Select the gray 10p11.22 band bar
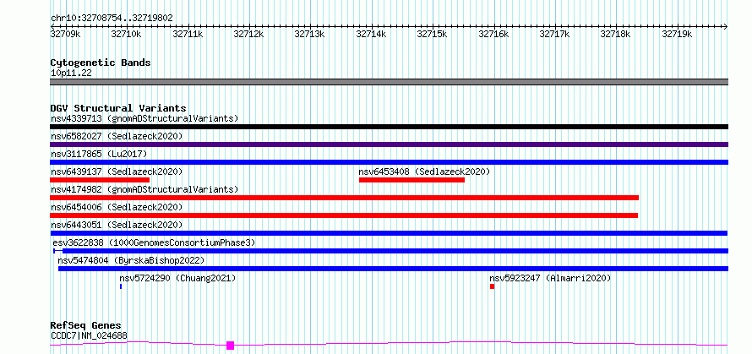Image resolution: width=752 pixels, height=354 pixels. tap(389, 82)
